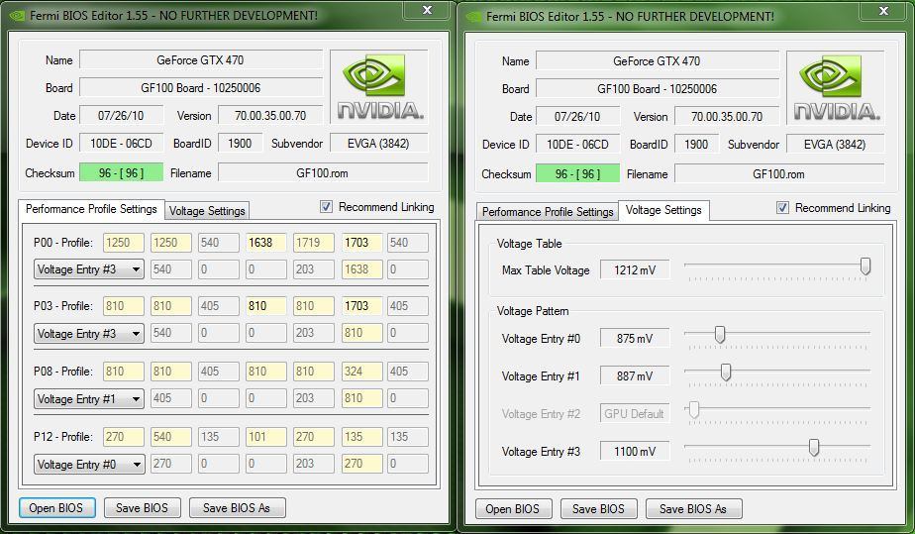The height and width of the screenshot is (534, 915).
Task: Click P00 profile 1638 clock field
Action: 266,242
